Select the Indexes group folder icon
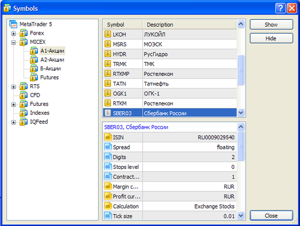Screen dimensions: 300x226 tap(23, 112)
